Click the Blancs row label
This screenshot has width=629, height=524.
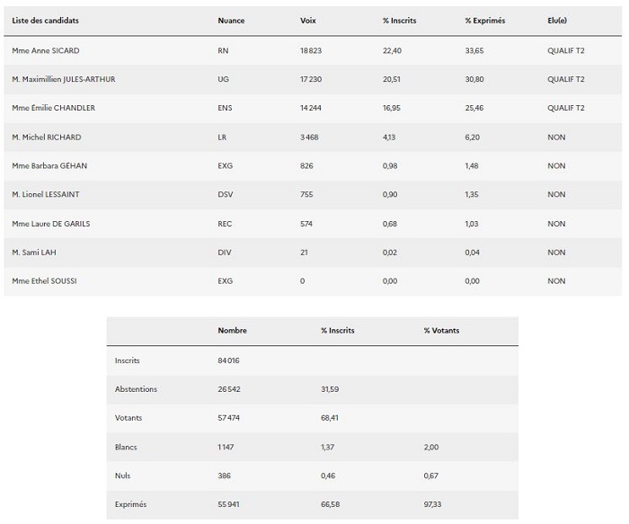click(x=126, y=447)
